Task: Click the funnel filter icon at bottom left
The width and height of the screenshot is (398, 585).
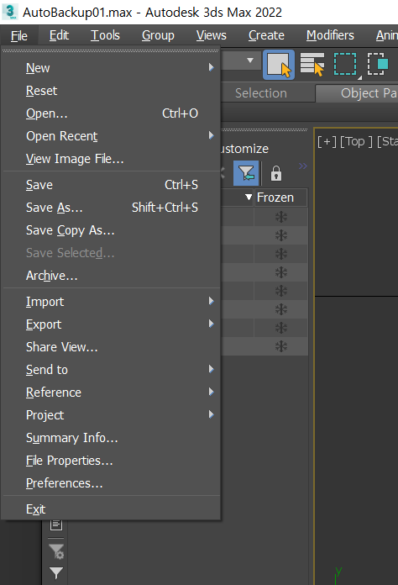Action: [56, 572]
